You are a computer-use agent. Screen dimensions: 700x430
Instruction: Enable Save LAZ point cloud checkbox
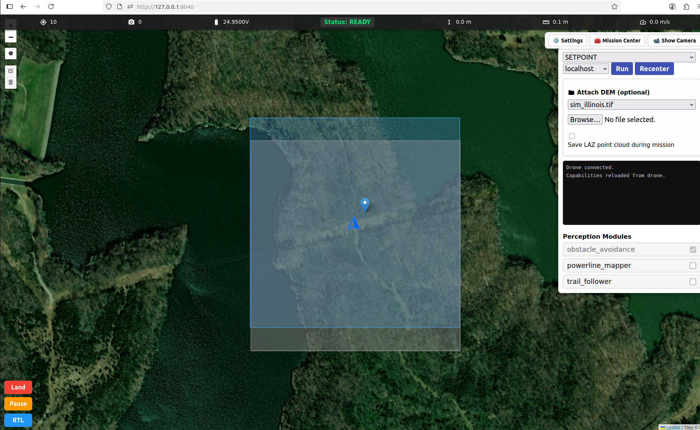[x=572, y=136]
